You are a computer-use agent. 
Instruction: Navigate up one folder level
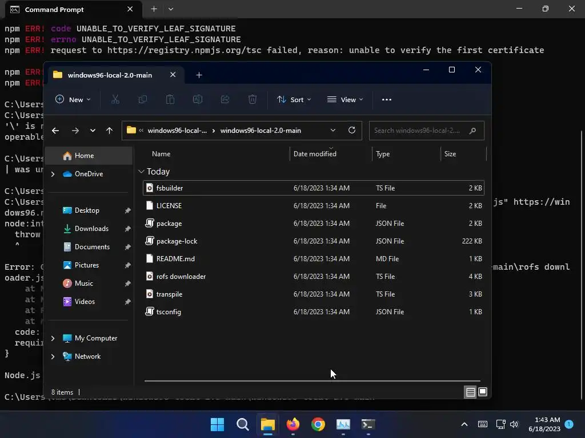click(x=109, y=131)
